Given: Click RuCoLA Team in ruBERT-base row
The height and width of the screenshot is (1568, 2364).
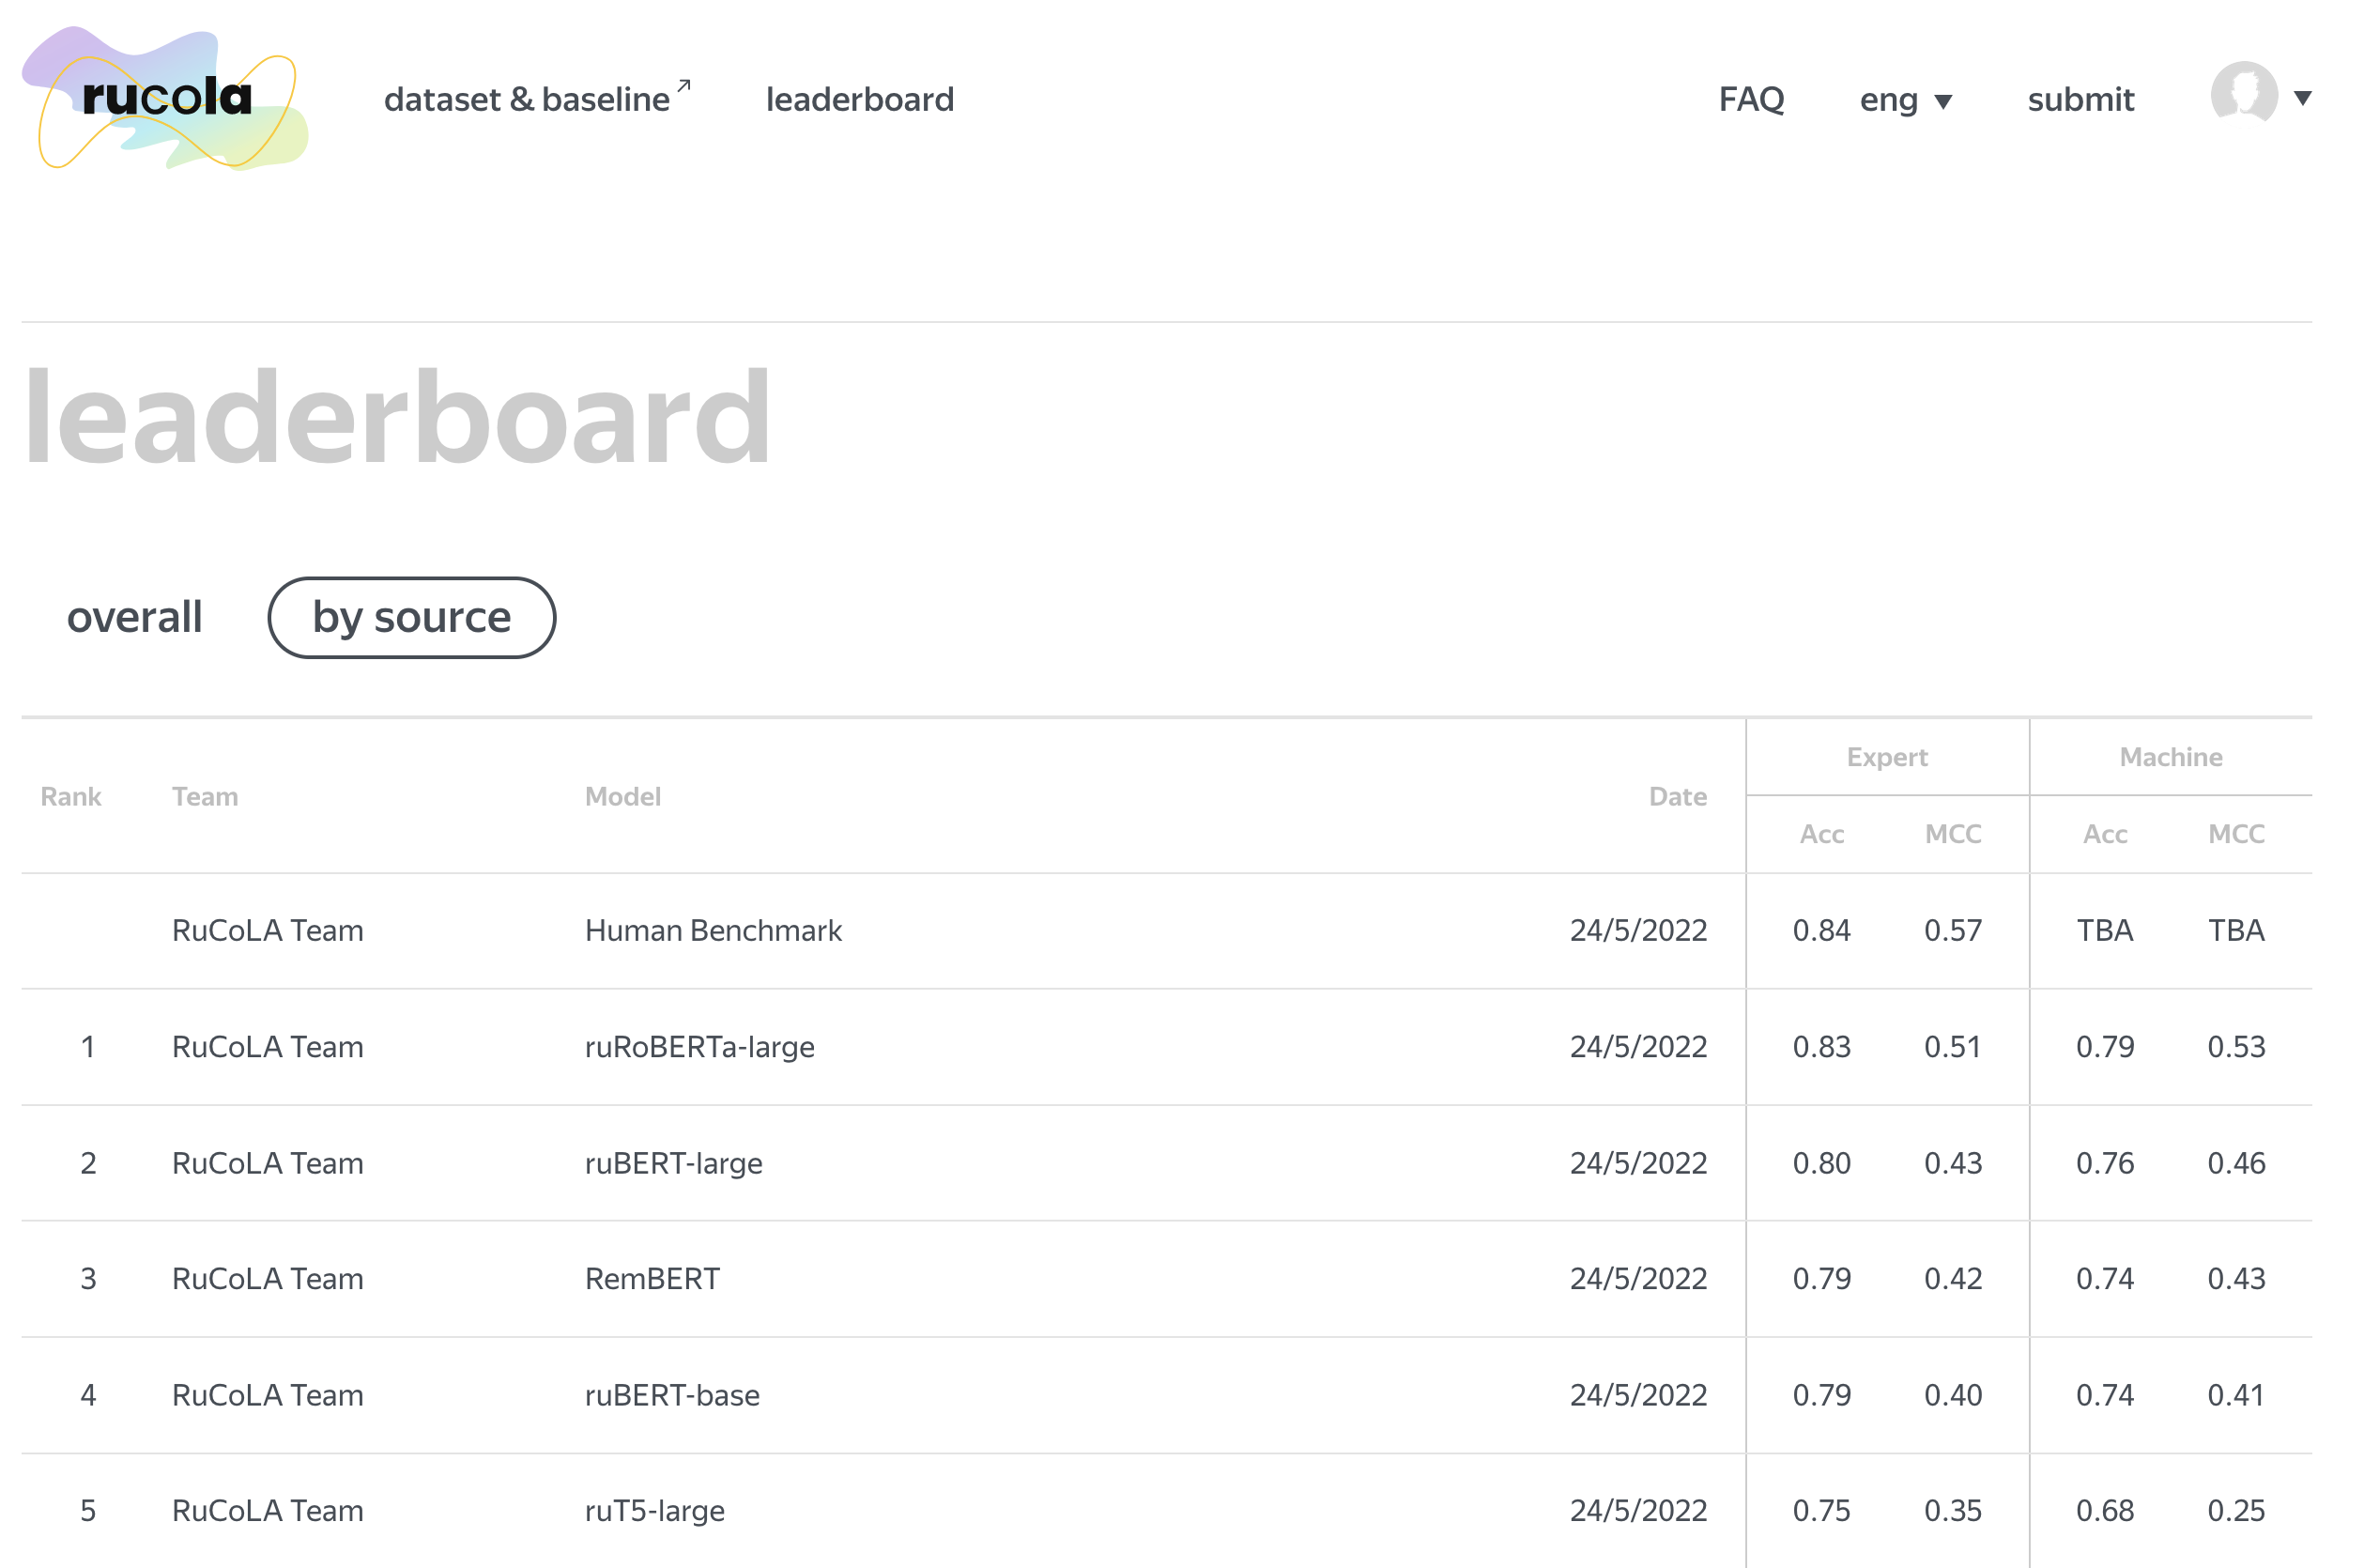Looking at the screenshot, I should 268,1394.
